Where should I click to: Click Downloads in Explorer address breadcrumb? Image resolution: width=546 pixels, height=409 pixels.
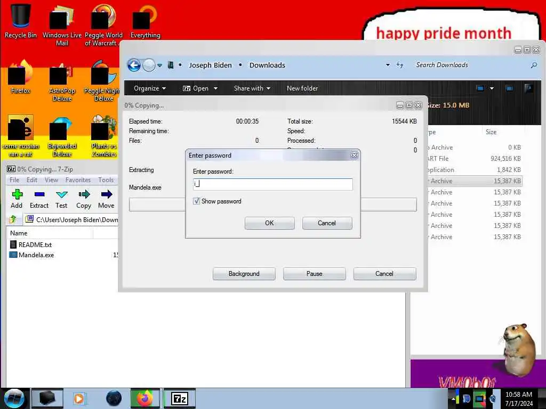tap(267, 65)
